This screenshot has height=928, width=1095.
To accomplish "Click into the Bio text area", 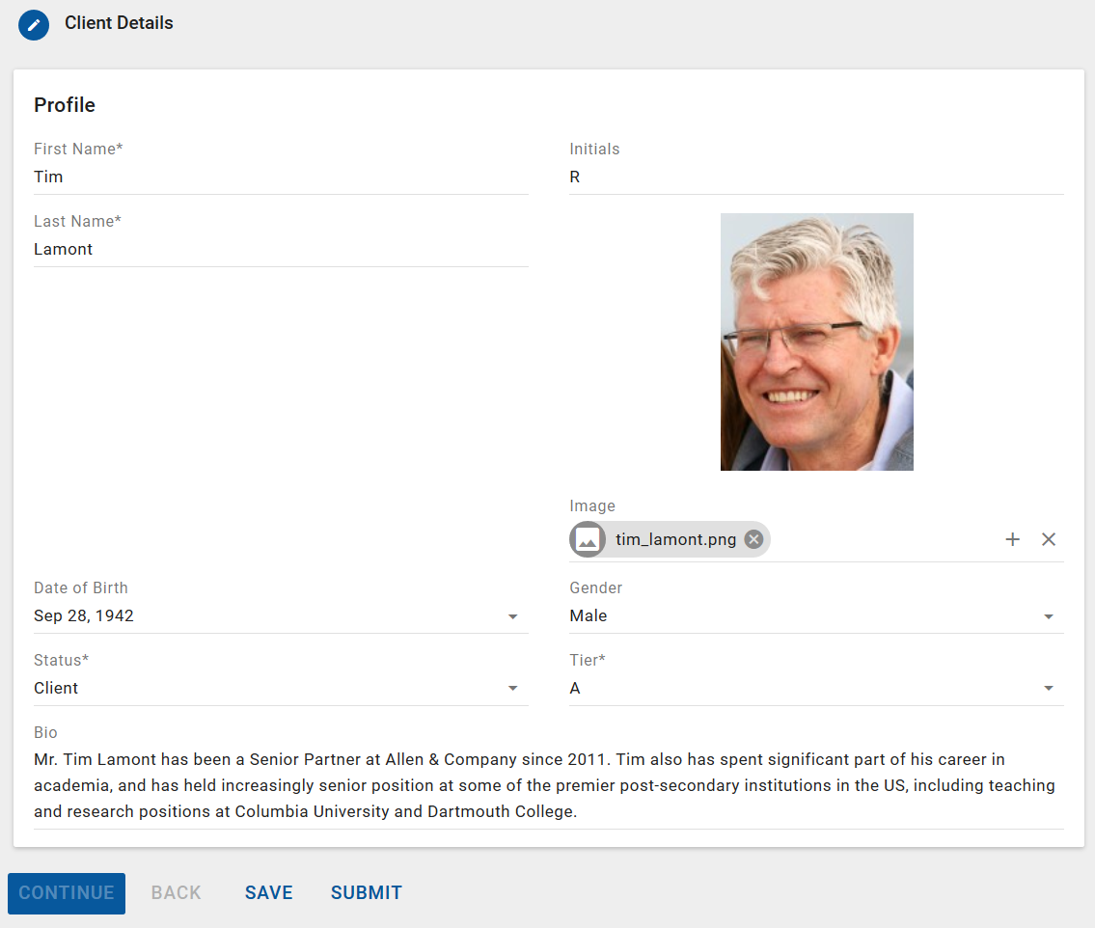I will point(548,785).
